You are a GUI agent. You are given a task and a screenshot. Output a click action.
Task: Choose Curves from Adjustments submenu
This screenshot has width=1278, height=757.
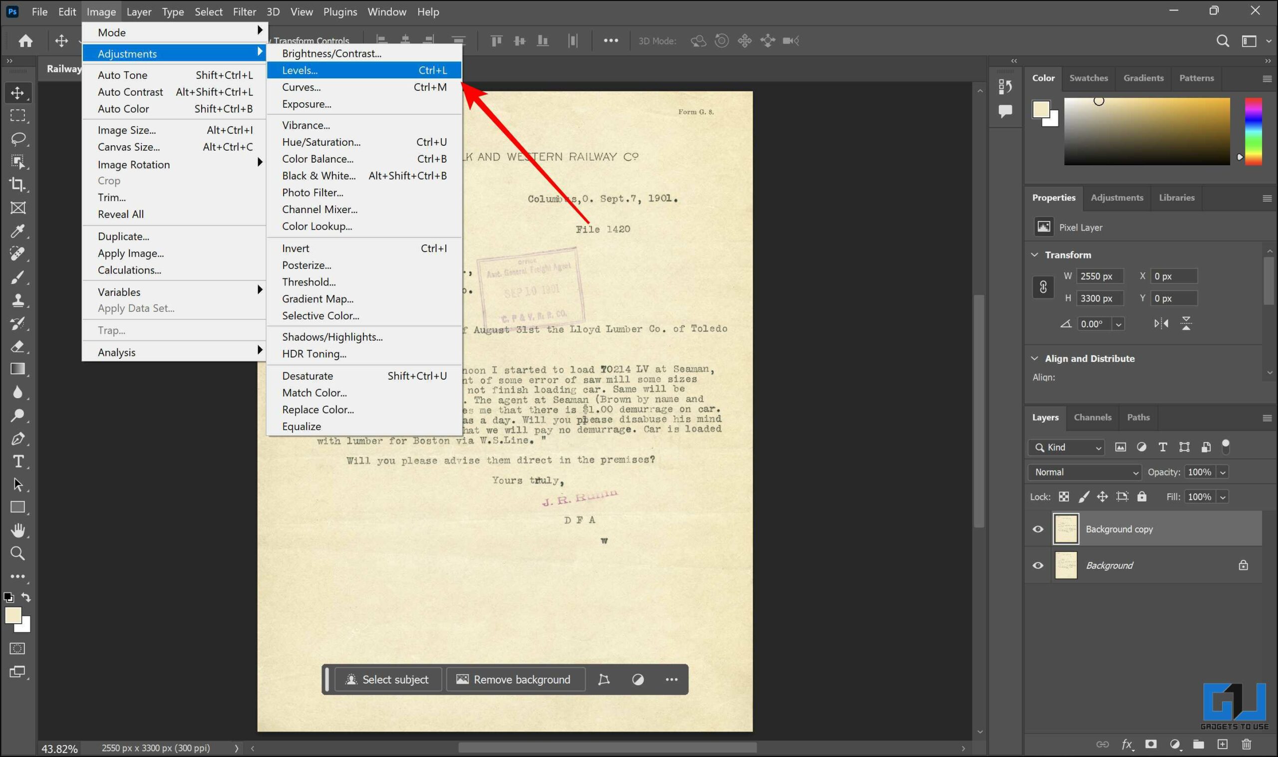tap(364, 87)
